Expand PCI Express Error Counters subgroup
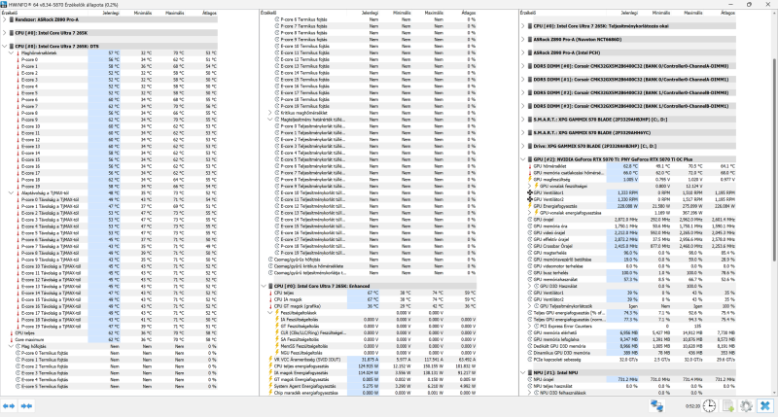The height and width of the screenshot is (417, 778). (530, 327)
